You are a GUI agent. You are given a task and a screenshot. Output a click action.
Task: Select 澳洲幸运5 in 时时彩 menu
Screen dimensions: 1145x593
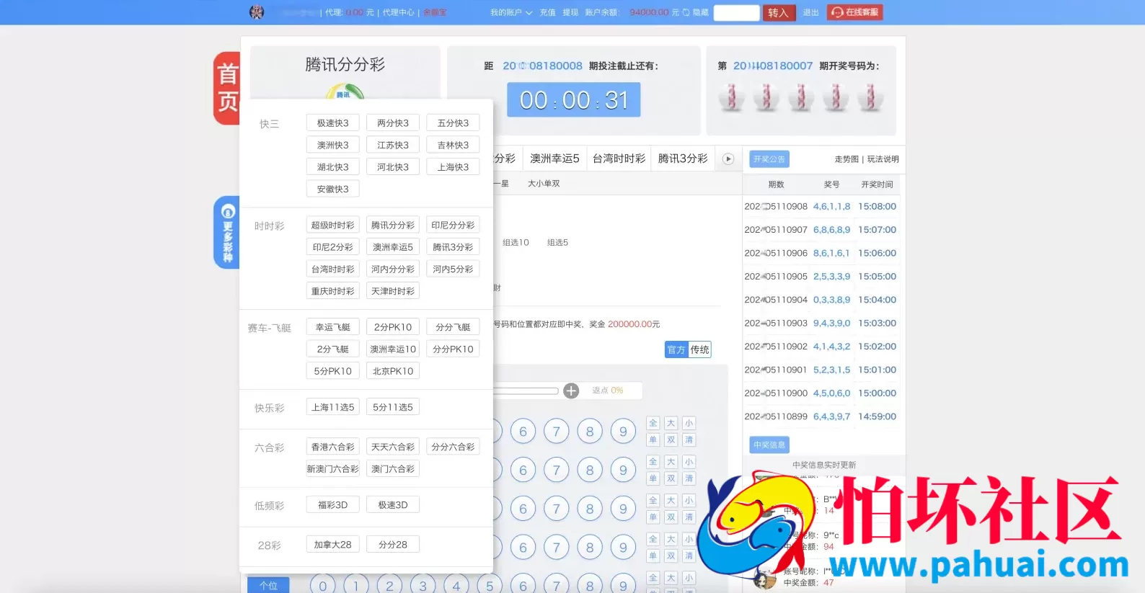pyautogui.click(x=393, y=247)
